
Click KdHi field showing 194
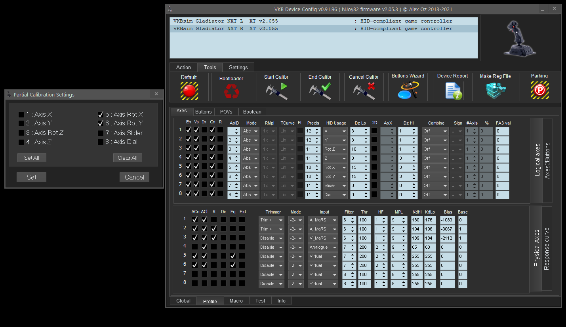point(417,229)
